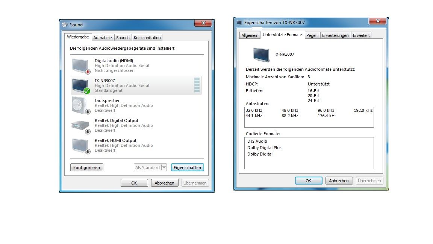Click the '16-Bit' bit depth value
The image size is (433, 244).
(x=313, y=91)
